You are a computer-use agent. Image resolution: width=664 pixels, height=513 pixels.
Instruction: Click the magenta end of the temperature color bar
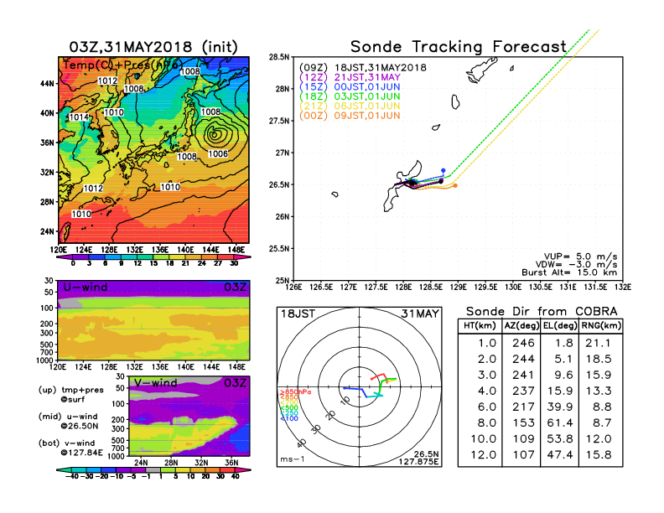click(242, 257)
